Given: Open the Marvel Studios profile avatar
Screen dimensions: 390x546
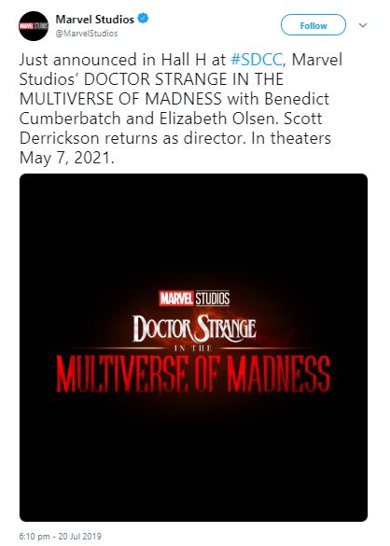Looking at the screenshot, I should pyautogui.click(x=34, y=26).
